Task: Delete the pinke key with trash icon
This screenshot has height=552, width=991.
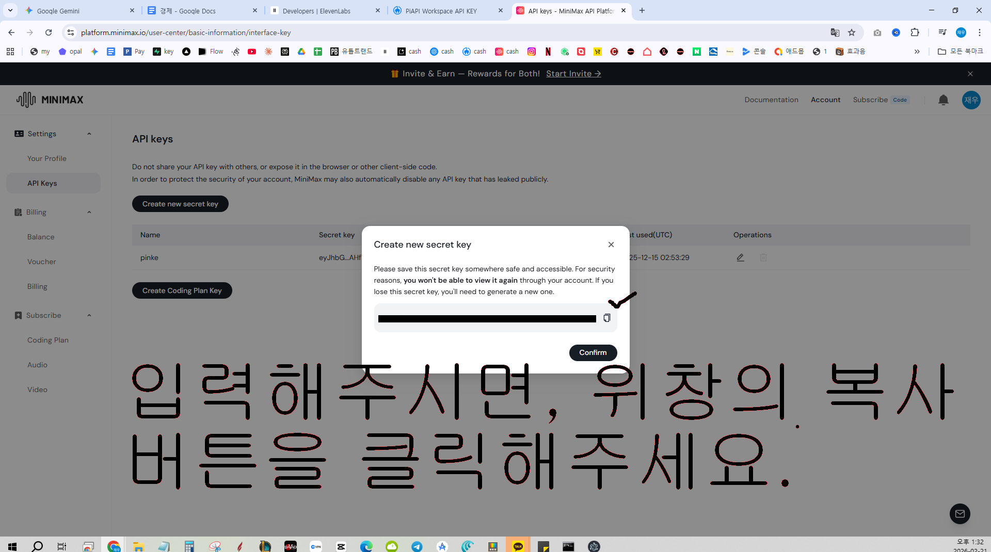Action: click(763, 257)
